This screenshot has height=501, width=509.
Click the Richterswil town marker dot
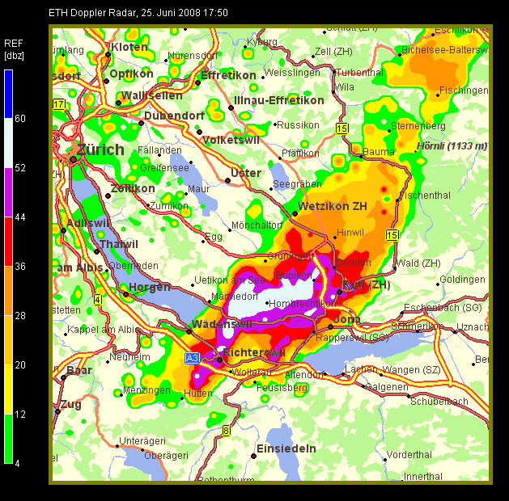(x=220, y=360)
